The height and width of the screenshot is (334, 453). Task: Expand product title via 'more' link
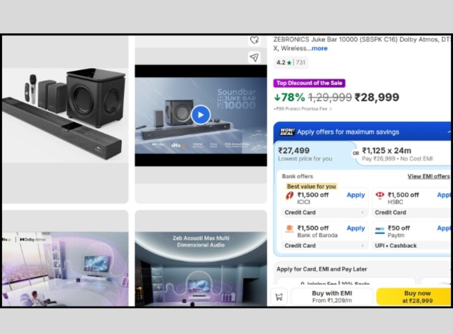tap(319, 48)
